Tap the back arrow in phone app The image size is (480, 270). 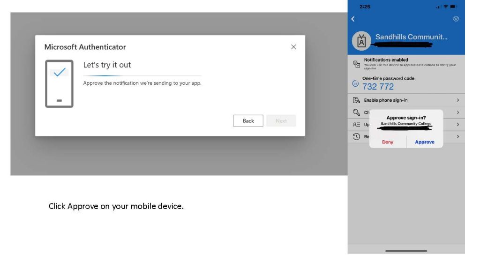click(353, 19)
